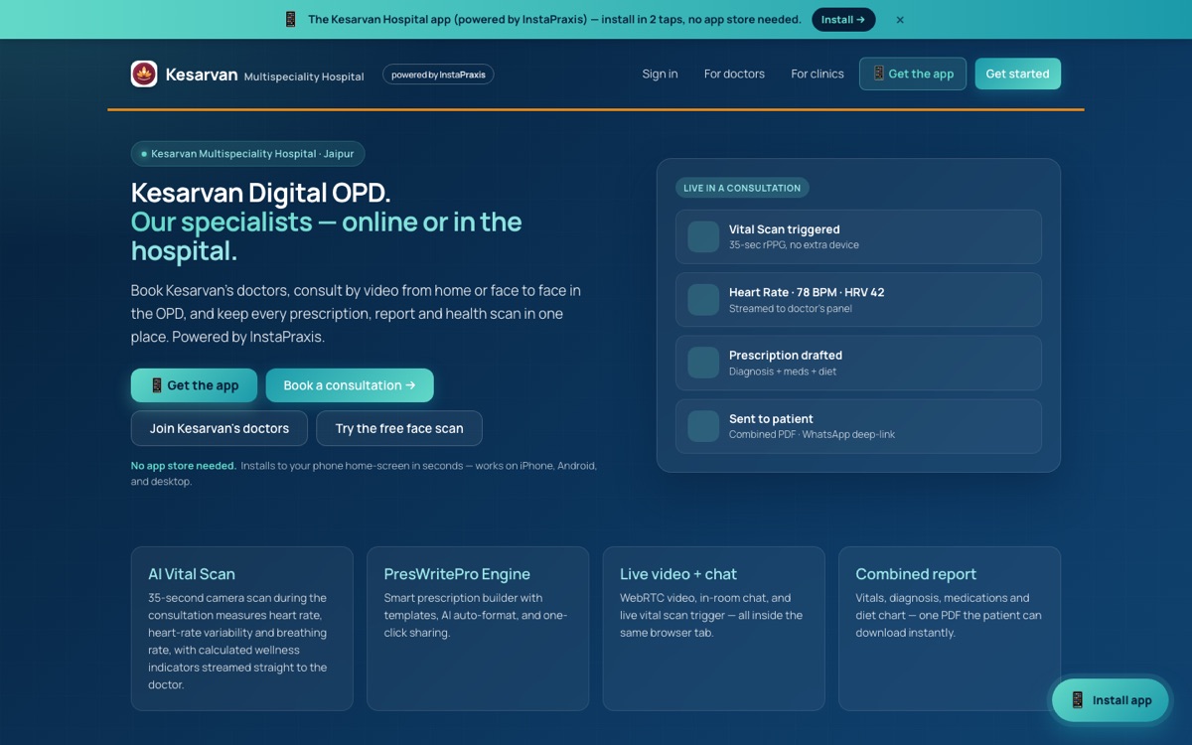Click the Vital Scan triggered icon square
The image size is (1192, 745).
click(703, 236)
